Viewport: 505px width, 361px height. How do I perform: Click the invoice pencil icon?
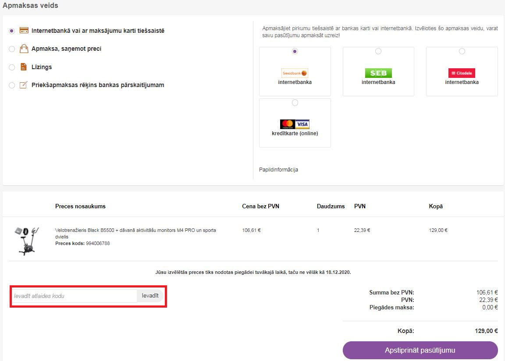[24, 85]
